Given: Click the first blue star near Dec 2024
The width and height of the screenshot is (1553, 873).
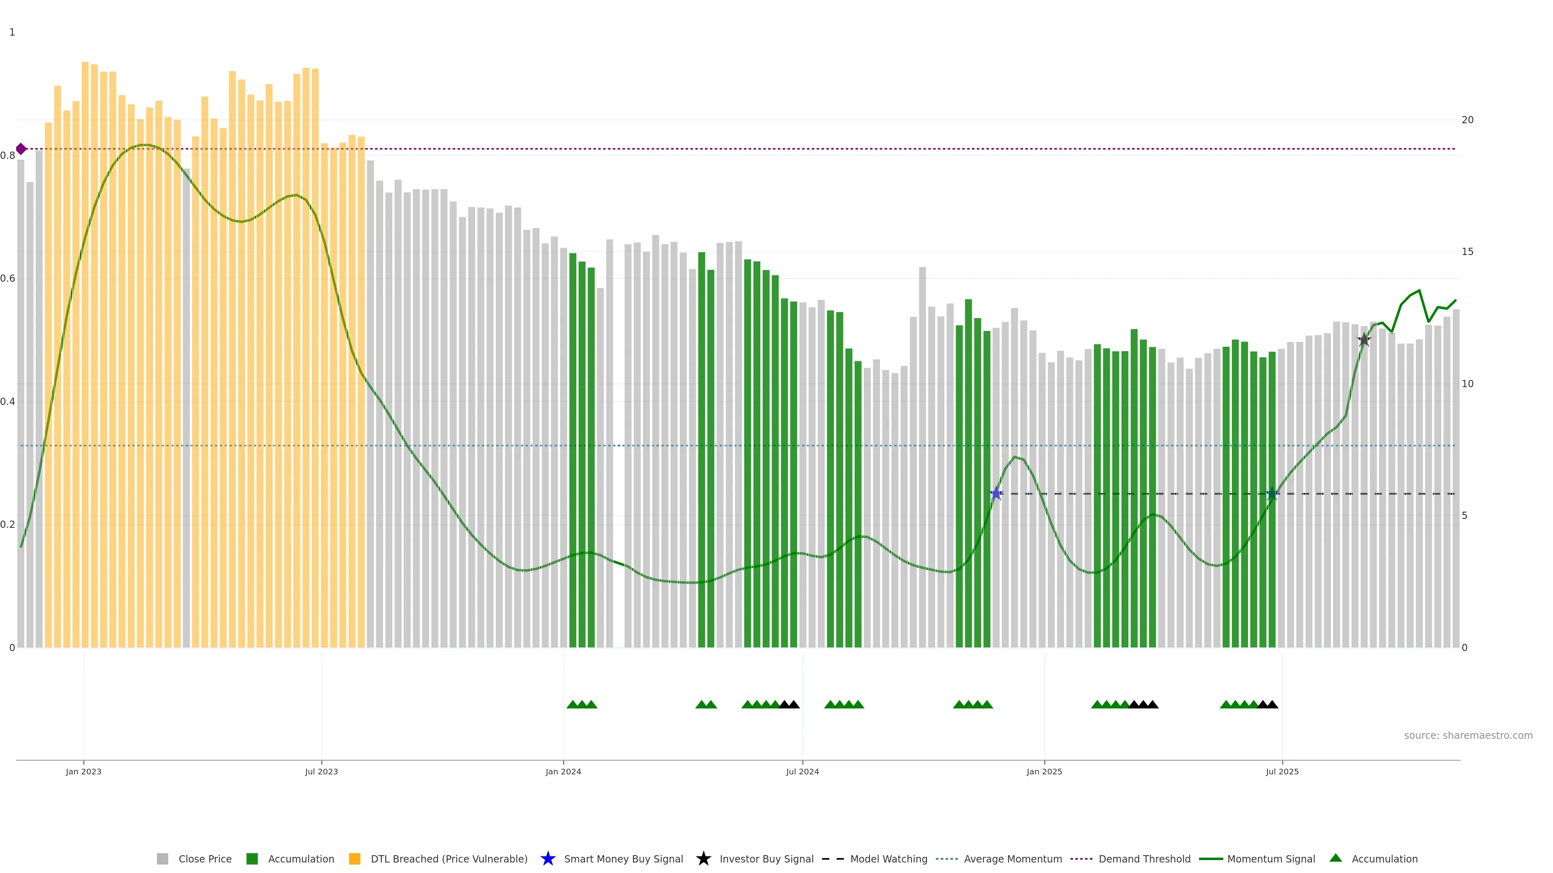Looking at the screenshot, I should tap(996, 494).
